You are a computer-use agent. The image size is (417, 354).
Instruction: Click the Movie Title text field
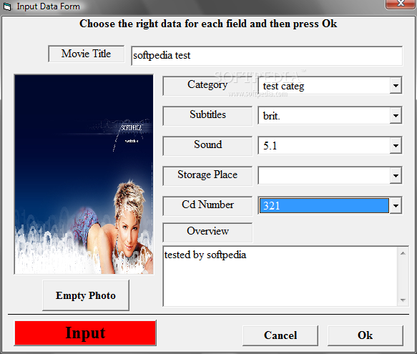[267, 56]
